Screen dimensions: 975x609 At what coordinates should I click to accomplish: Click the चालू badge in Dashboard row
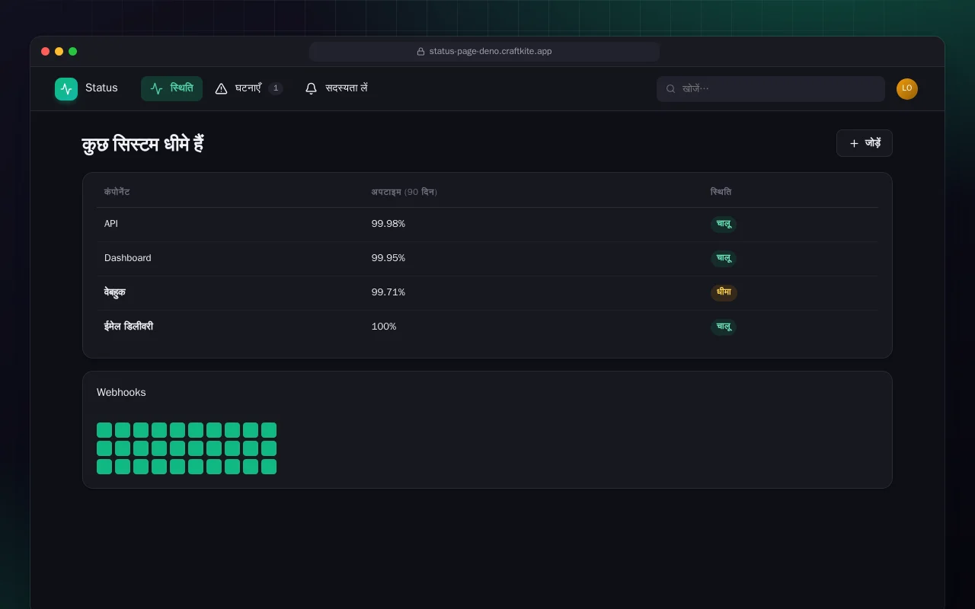pos(724,259)
